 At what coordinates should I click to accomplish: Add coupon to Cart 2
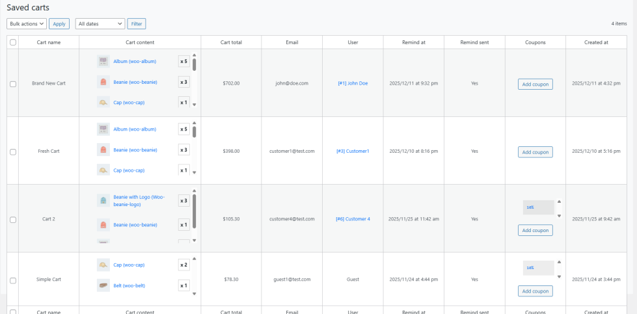pyautogui.click(x=535, y=230)
